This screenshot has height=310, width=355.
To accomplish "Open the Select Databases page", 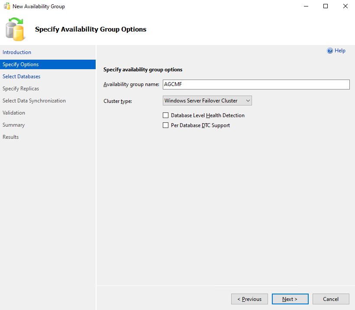I will click(22, 77).
